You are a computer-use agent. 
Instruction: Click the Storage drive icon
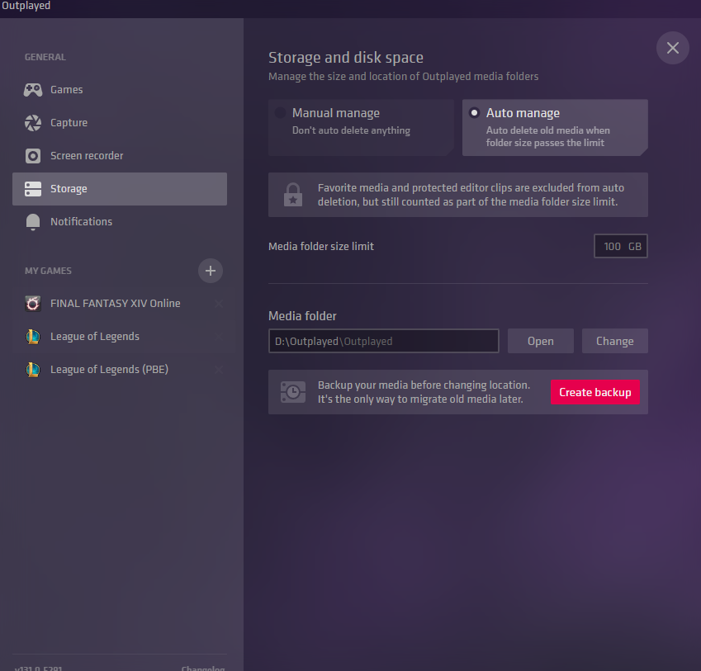coord(33,189)
